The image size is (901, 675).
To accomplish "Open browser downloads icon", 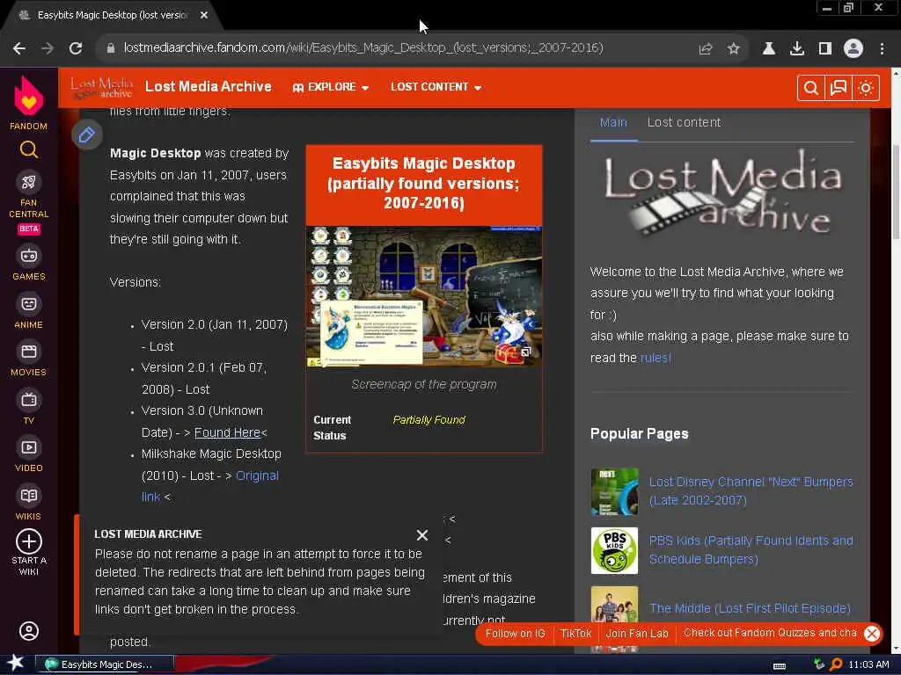I will (797, 49).
